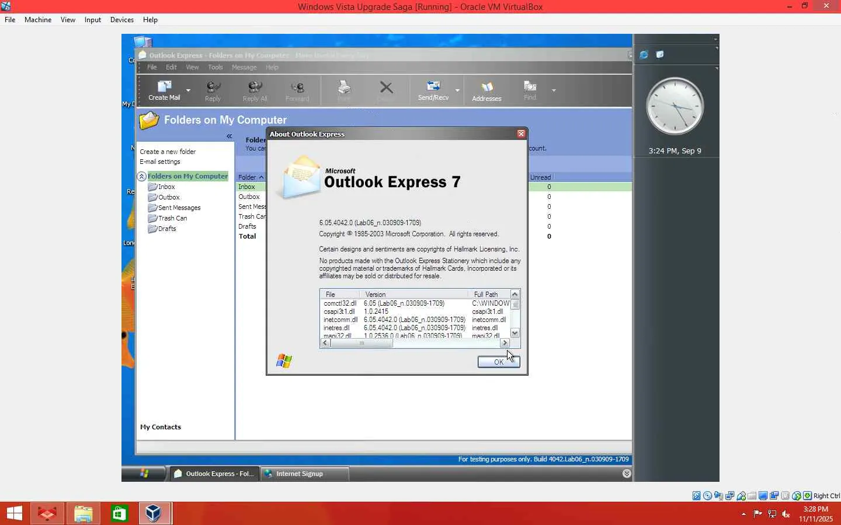This screenshot has width=841, height=525.
Task: Open the VirtualBox Help menu
Action: (x=150, y=20)
